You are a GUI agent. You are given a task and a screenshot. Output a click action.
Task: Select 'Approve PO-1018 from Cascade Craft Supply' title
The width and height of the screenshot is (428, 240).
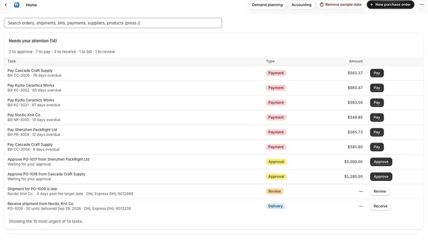click(x=47, y=174)
